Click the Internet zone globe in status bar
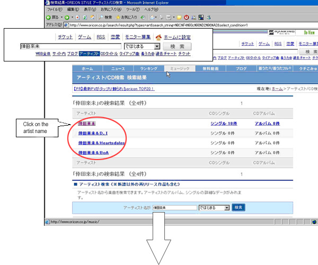The height and width of the screenshot is (265, 318). coord(314,222)
